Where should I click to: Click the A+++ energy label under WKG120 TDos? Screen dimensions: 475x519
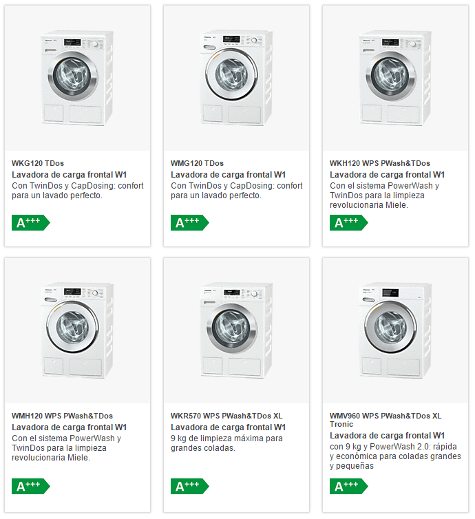[31, 223]
